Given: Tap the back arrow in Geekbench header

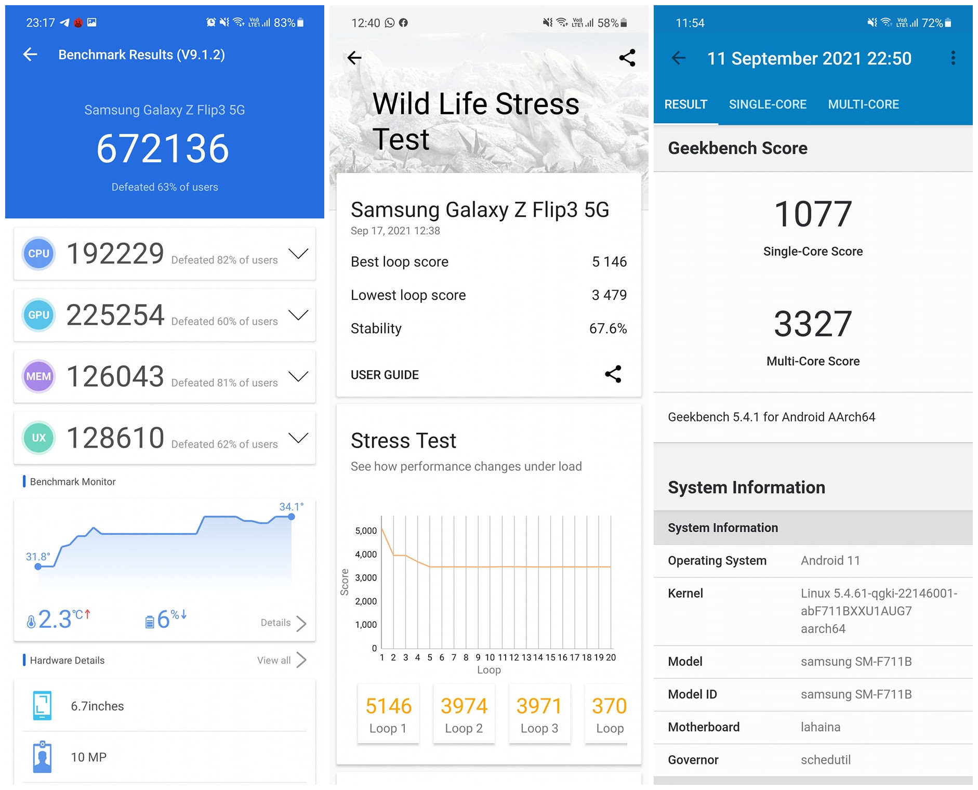Looking at the screenshot, I should pos(679,58).
